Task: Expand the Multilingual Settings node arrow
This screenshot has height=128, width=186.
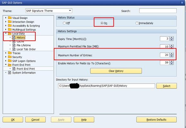Action: click(x=6, y=30)
